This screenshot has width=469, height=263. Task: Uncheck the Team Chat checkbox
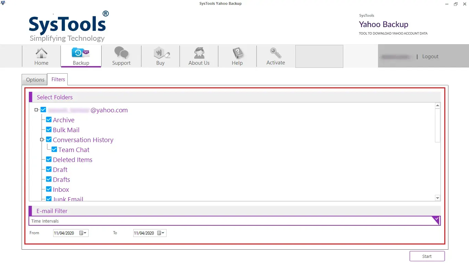pyautogui.click(x=54, y=150)
